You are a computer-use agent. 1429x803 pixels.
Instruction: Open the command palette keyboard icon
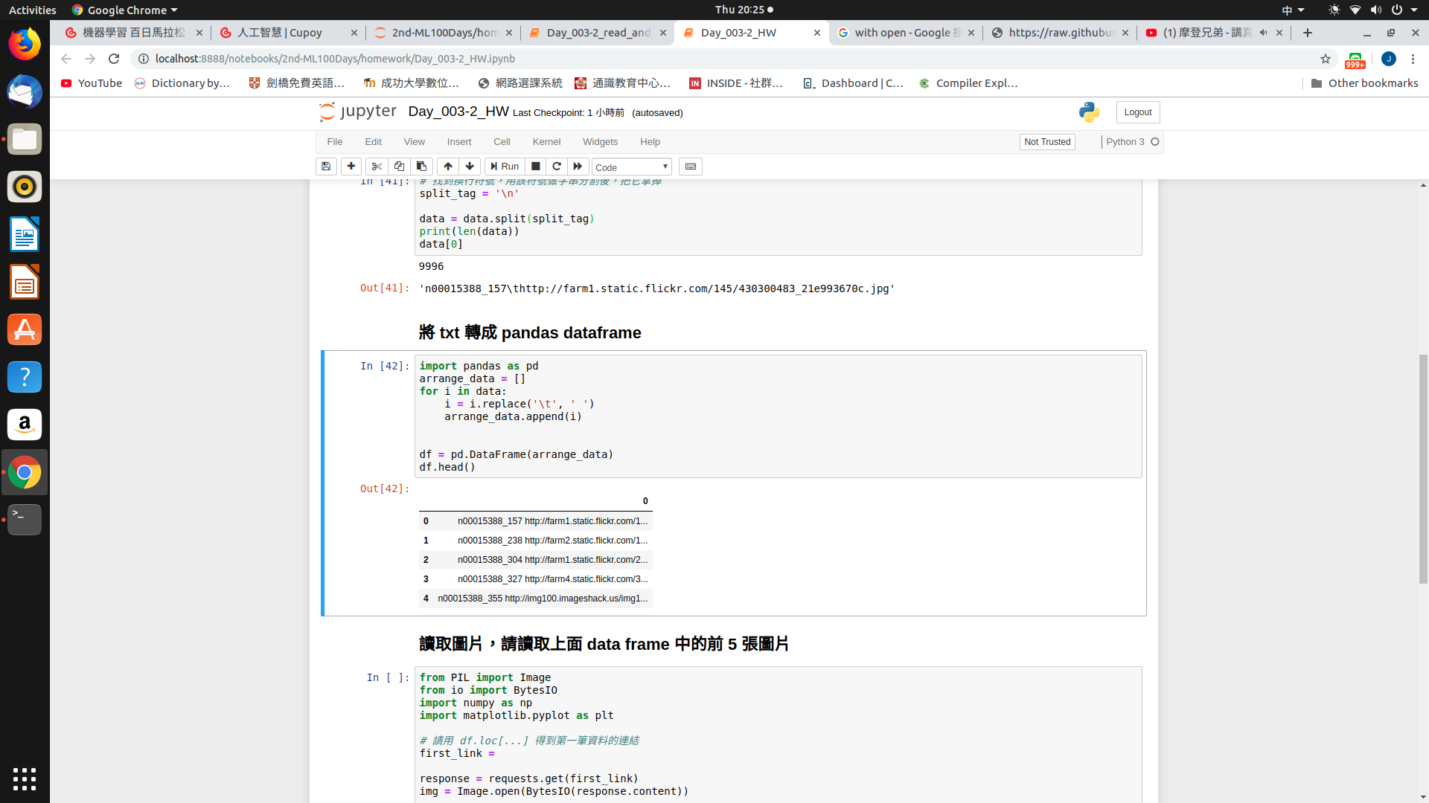pos(691,167)
